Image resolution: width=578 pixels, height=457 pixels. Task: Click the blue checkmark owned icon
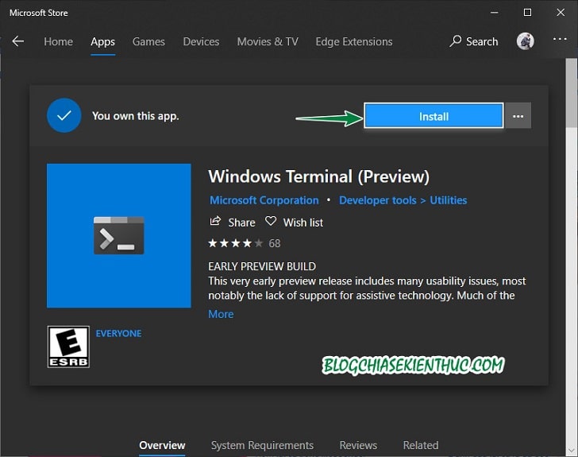point(64,115)
